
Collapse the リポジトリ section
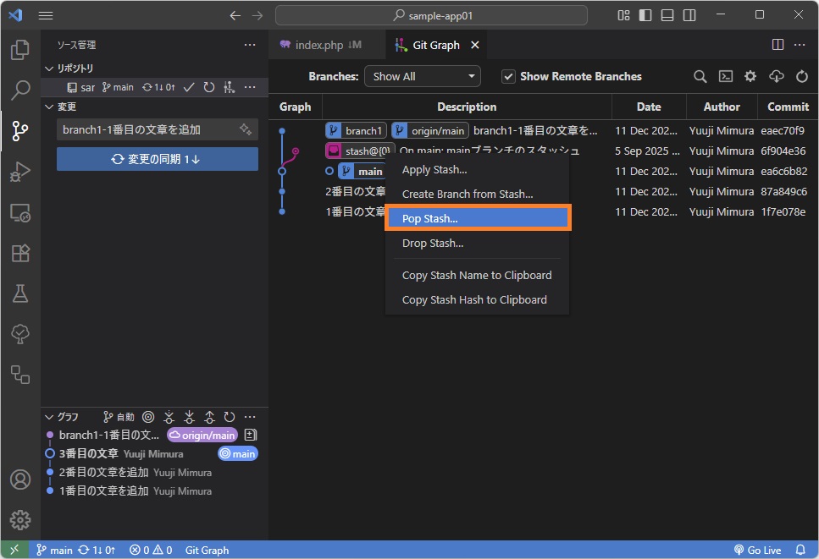(50, 69)
